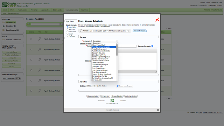Select the Tipo Envío tab
This screenshot has height=126, width=224.
(70, 21)
